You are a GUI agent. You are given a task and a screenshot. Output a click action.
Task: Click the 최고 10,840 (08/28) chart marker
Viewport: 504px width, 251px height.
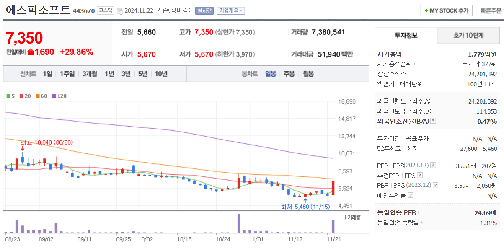(x=47, y=142)
